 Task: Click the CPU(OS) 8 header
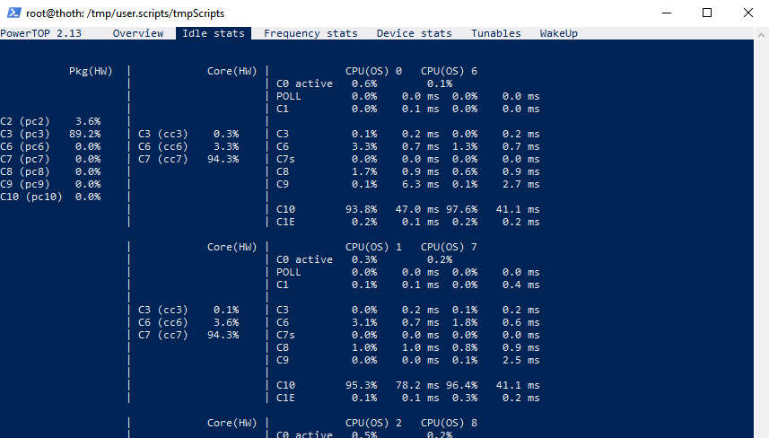[x=449, y=423]
